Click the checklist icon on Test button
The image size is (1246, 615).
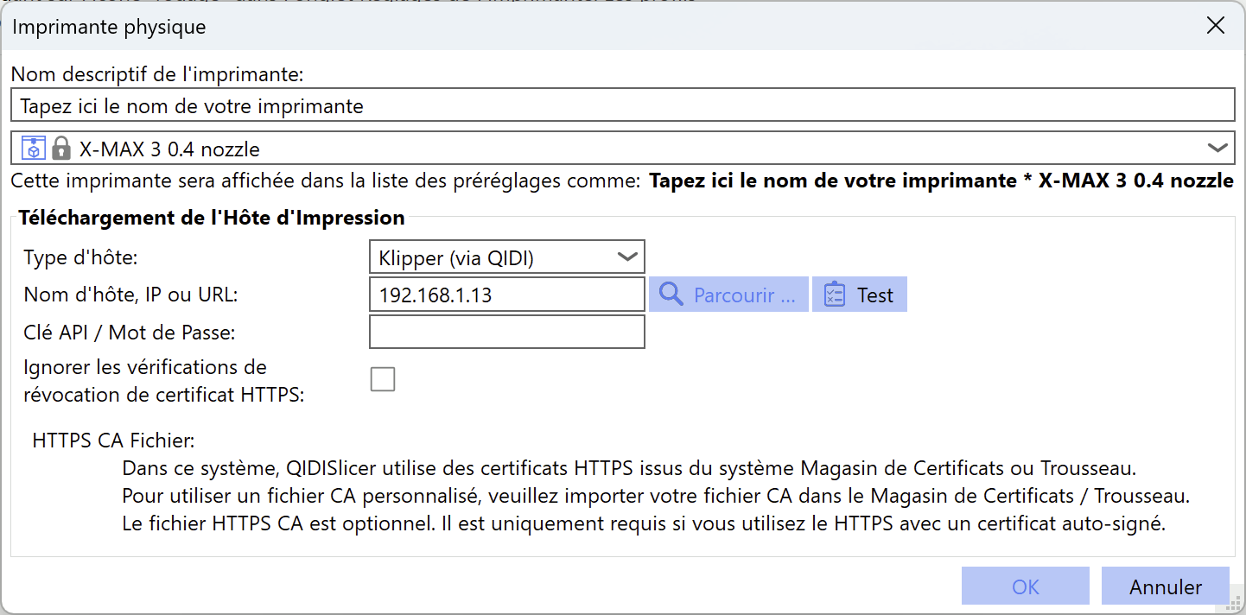tap(834, 295)
